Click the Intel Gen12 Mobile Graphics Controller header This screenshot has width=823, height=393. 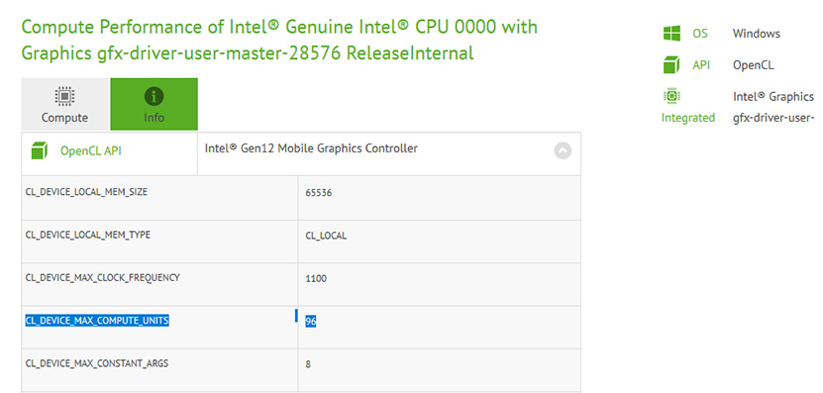[x=311, y=148]
